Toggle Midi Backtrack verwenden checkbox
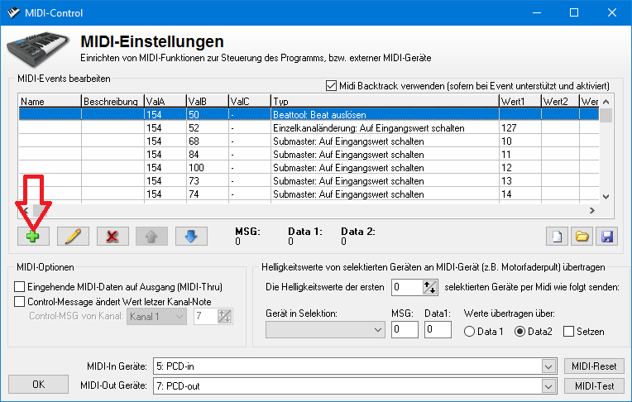 pyautogui.click(x=333, y=85)
